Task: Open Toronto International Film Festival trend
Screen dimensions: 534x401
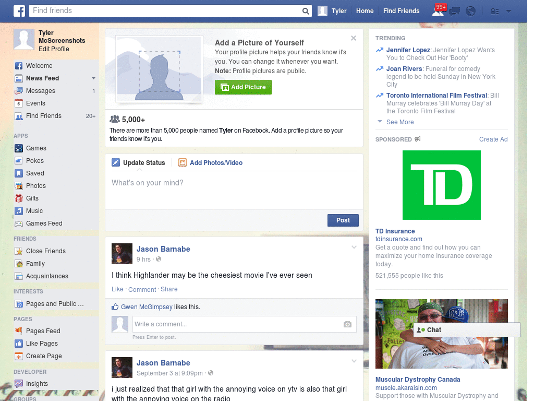Action: tap(436, 96)
